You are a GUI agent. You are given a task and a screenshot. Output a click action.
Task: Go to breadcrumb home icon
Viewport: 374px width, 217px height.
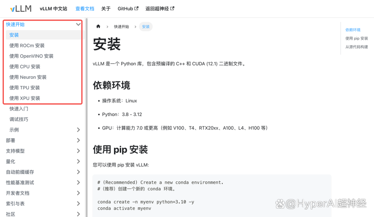tap(98, 26)
